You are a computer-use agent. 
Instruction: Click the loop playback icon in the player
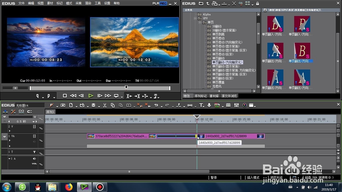tap(116, 96)
